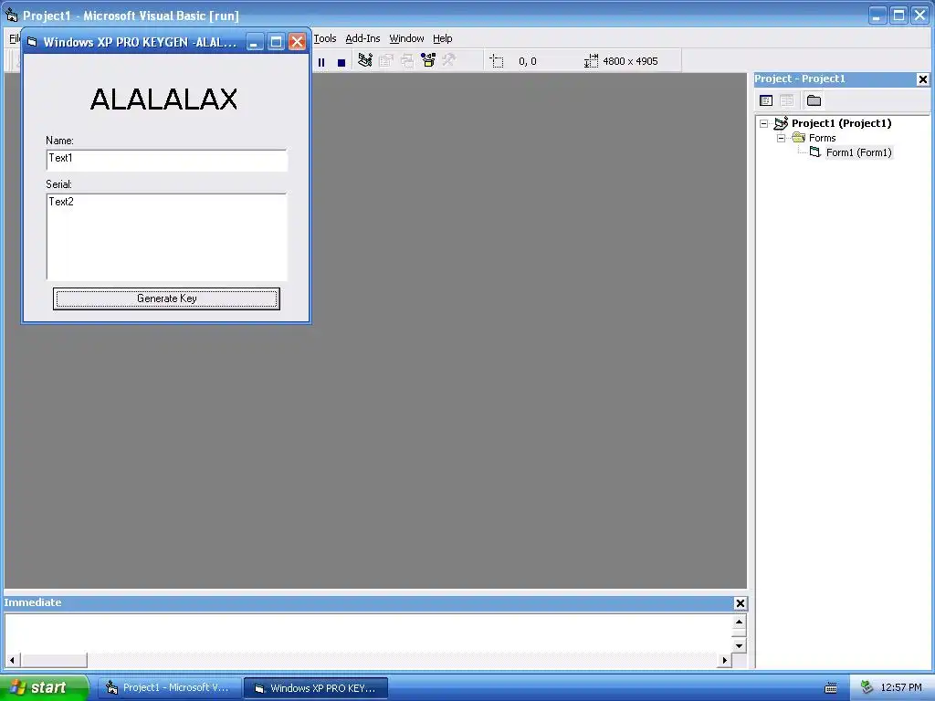Close the Project - Project1 panel
The width and height of the screenshot is (935, 701).
(x=922, y=79)
